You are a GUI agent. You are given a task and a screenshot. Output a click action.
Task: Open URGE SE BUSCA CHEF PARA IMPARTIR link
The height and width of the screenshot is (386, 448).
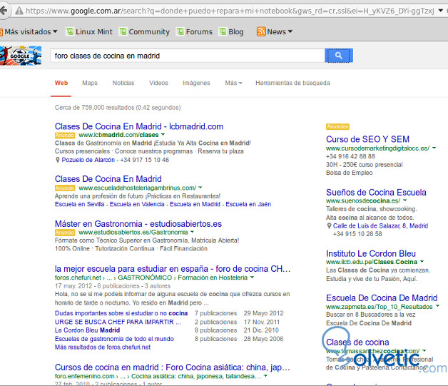click(x=118, y=322)
